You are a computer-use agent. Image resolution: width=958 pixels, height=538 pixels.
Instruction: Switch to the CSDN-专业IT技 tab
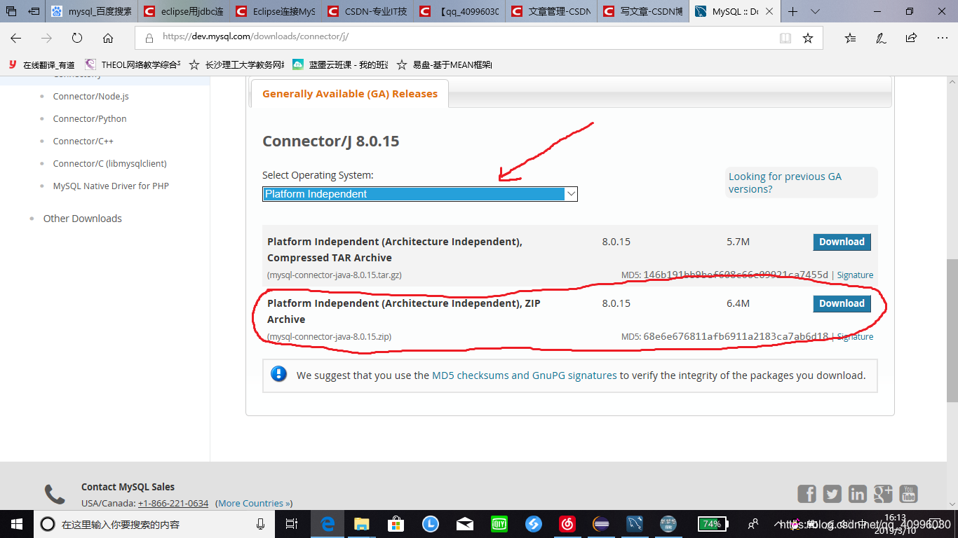tap(367, 11)
